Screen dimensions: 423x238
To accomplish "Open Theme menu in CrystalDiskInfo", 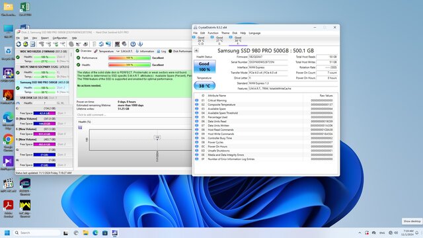I will (x=225, y=33).
